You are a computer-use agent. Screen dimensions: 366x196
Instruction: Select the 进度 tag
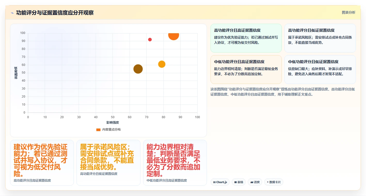coord(255,182)
